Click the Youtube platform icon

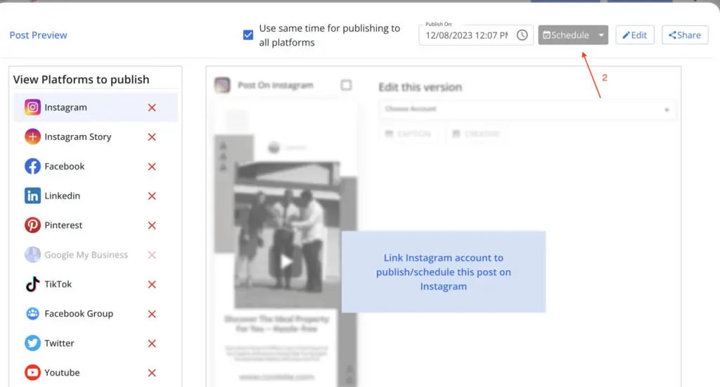[32, 373]
